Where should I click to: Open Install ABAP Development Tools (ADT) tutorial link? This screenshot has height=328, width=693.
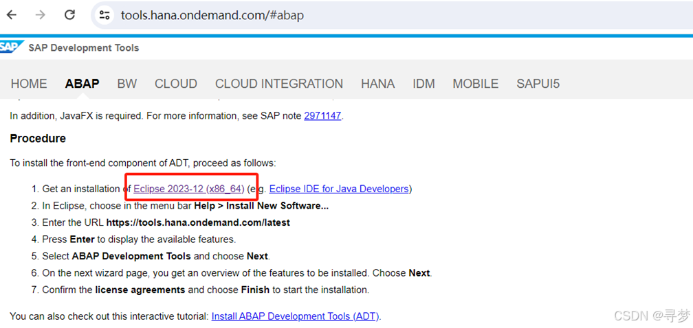[x=295, y=316]
